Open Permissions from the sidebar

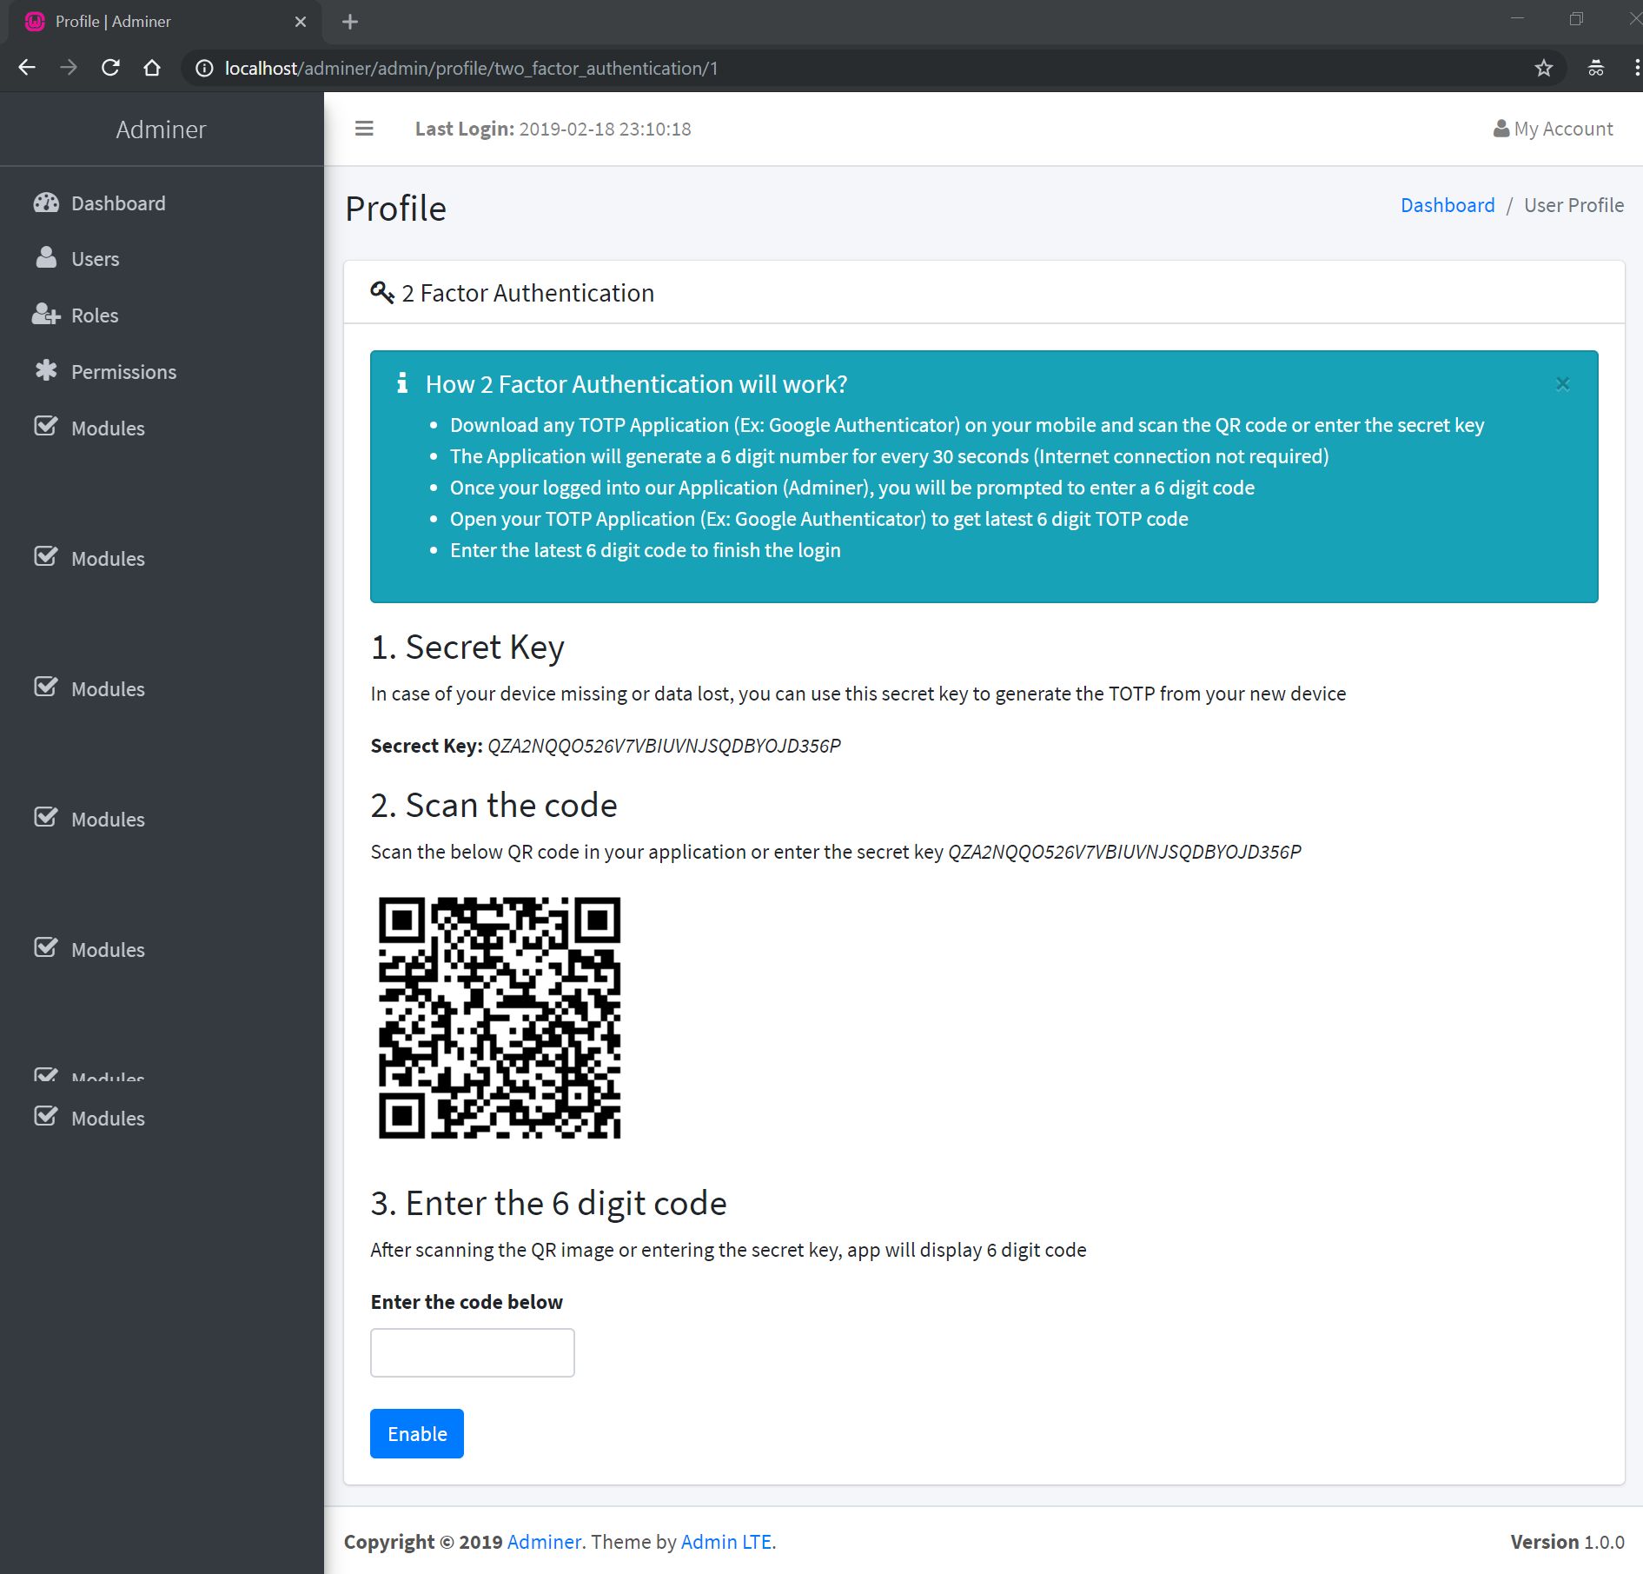162,372
